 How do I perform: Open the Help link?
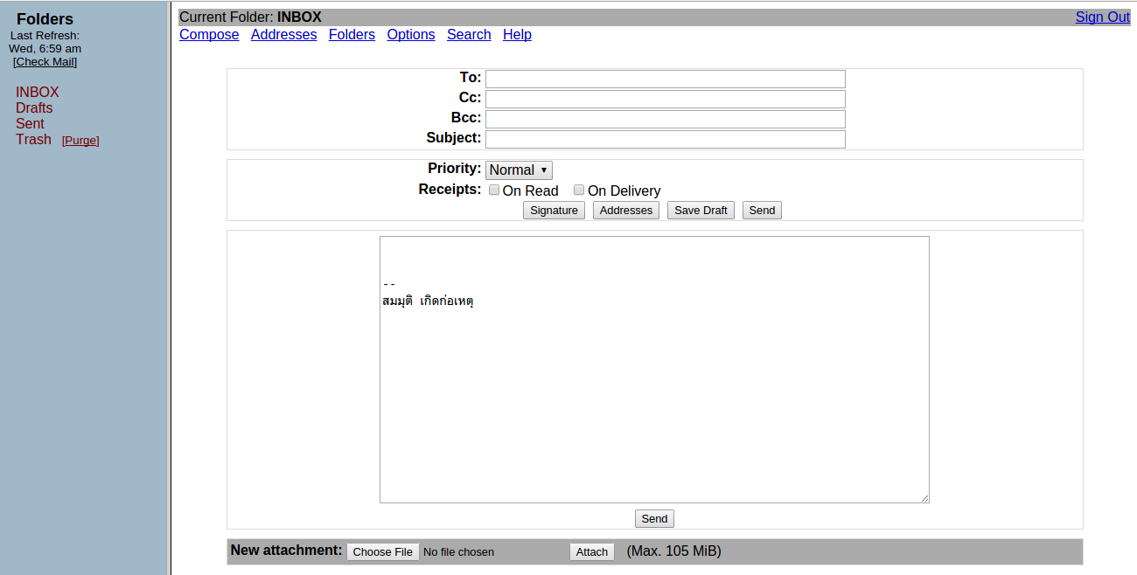coord(517,35)
